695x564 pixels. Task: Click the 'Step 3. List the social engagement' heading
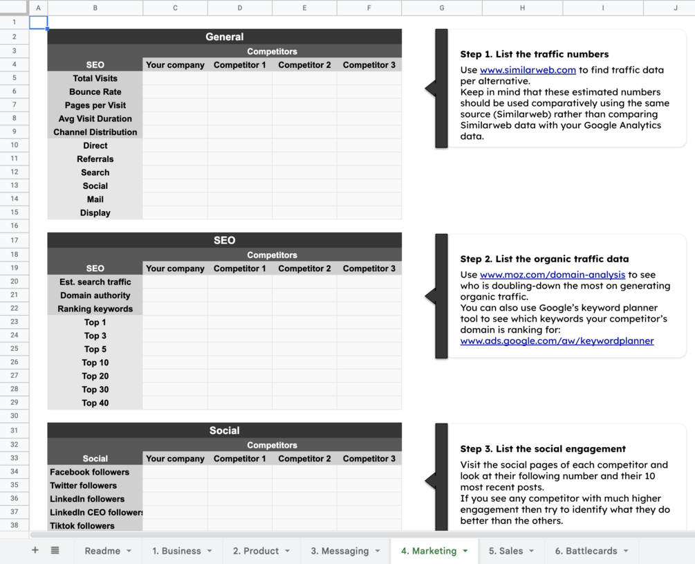[543, 448]
